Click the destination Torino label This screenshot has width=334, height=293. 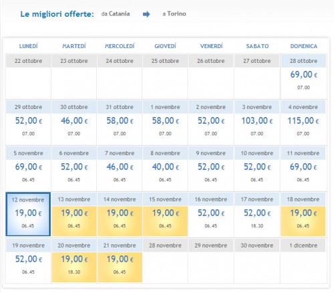[176, 14]
